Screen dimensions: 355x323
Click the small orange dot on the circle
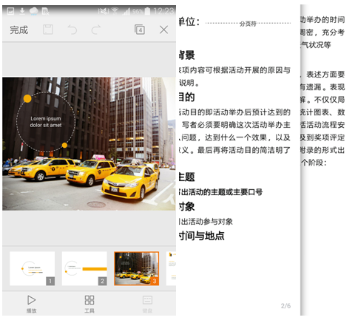tap(64, 146)
